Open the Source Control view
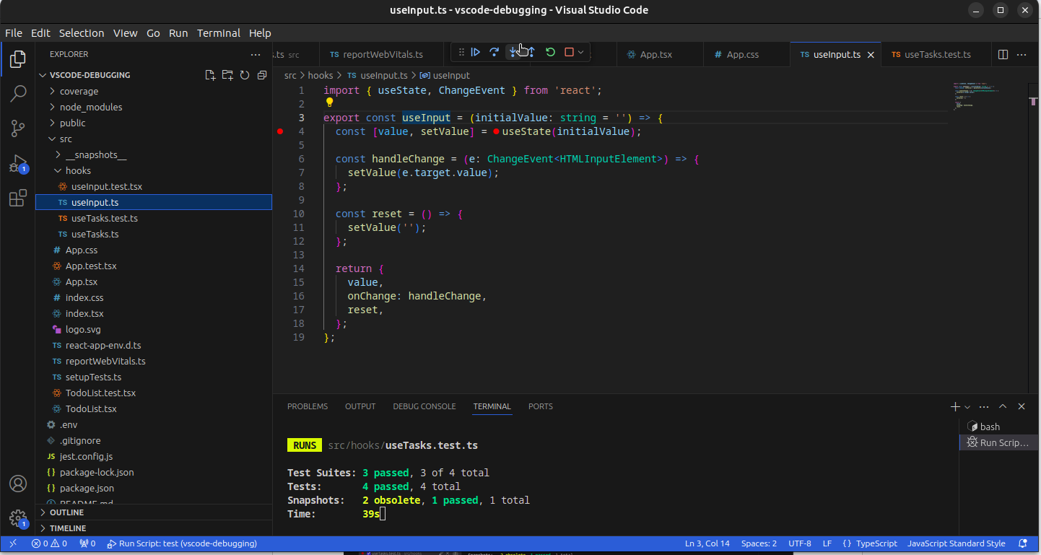This screenshot has width=1041, height=555. coord(18,128)
